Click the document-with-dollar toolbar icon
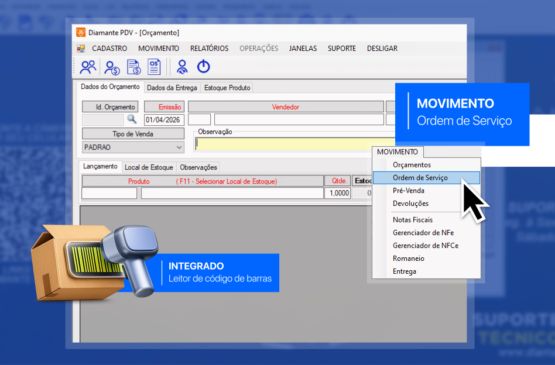 133,67
